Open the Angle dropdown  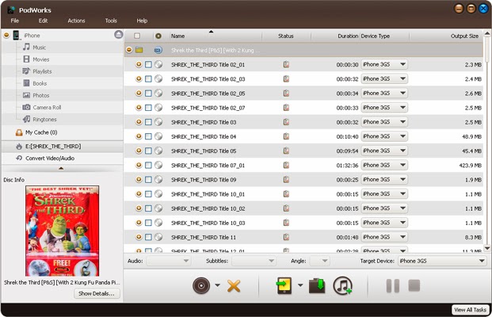[319, 261]
